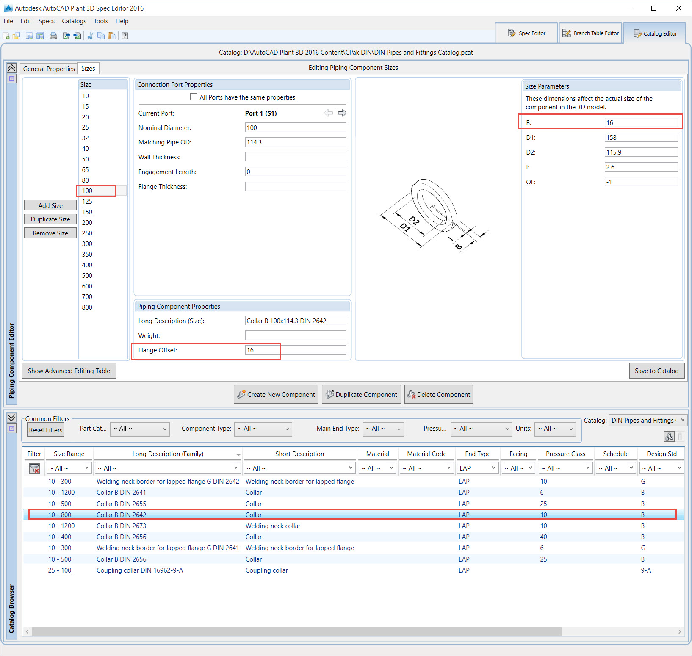Open the Component Type filter dropdown
Screen dimensions: 692x656
point(263,429)
